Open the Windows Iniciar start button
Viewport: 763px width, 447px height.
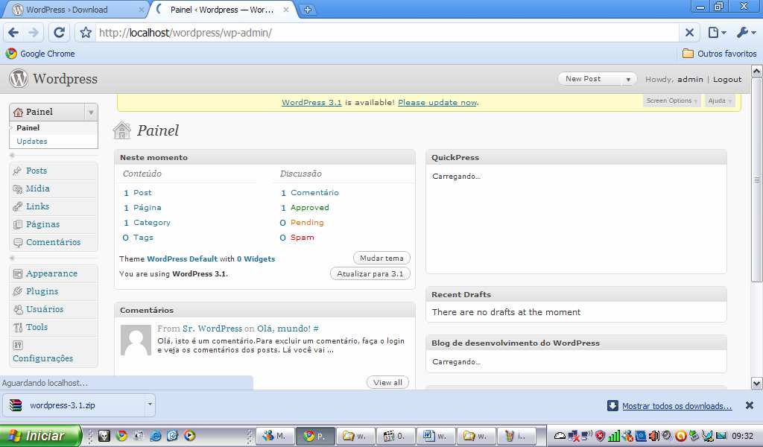click(40, 436)
